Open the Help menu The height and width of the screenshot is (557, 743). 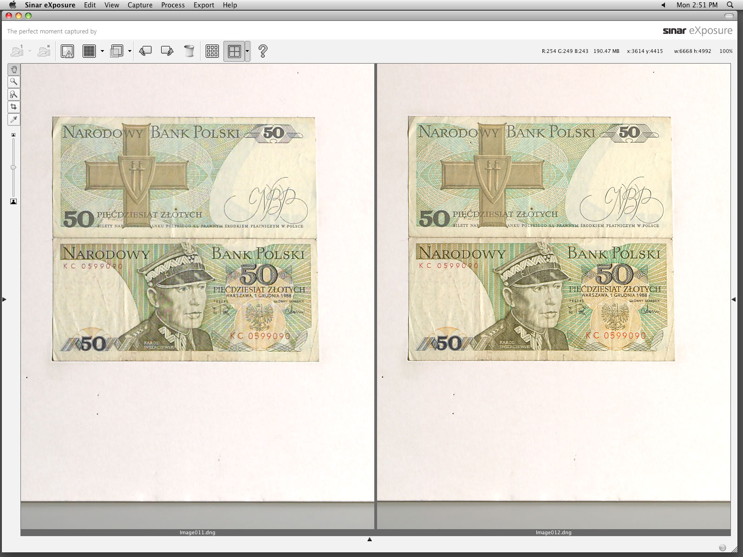coord(230,5)
